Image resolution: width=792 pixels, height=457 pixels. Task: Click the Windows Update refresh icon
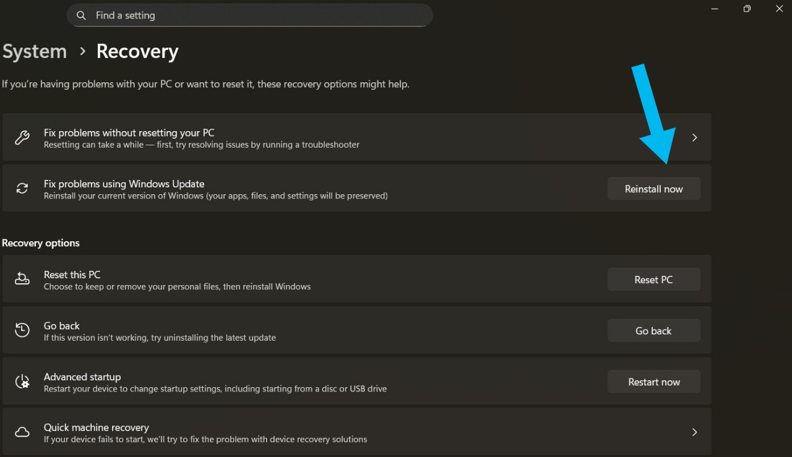click(22, 189)
